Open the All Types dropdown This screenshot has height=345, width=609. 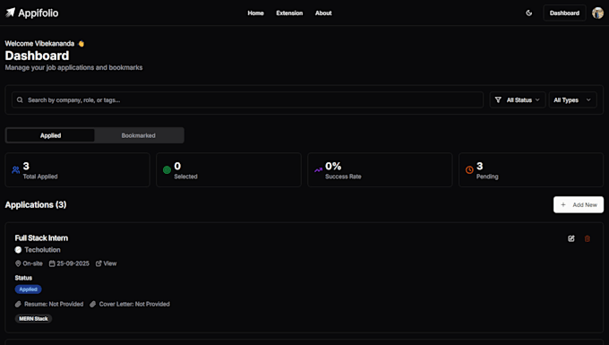click(x=572, y=99)
